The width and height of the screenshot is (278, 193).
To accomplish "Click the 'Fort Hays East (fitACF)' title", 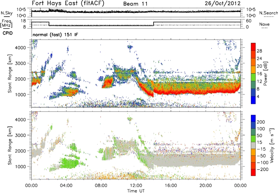I will [68, 3].
